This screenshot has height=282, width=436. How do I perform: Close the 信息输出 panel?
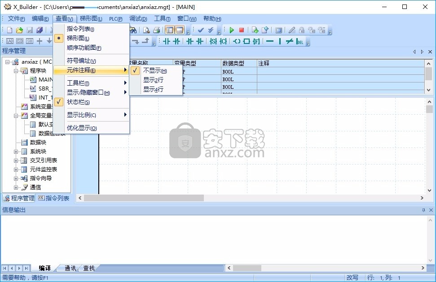431,210
